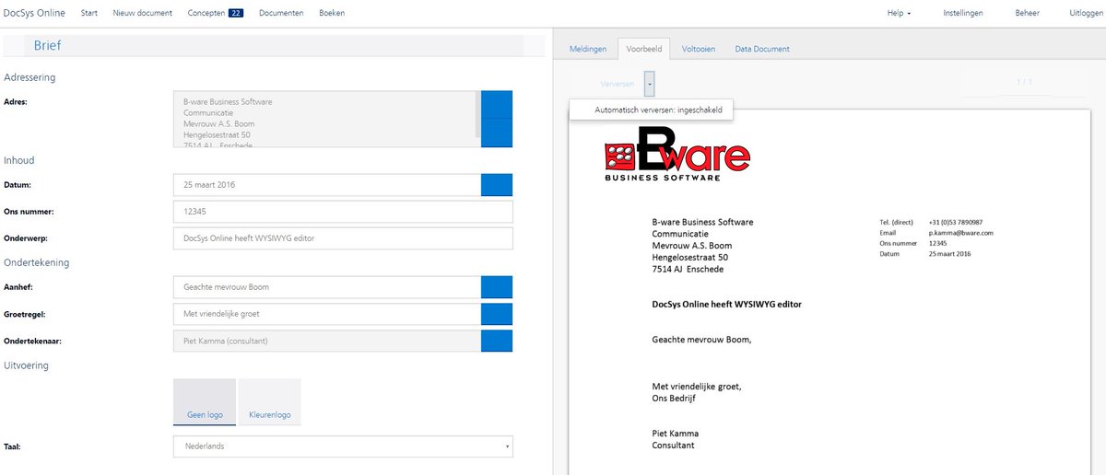The width and height of the screenshot is (1106, 475).
Task: Click the Verversen button
Action: tap(618, 83)
